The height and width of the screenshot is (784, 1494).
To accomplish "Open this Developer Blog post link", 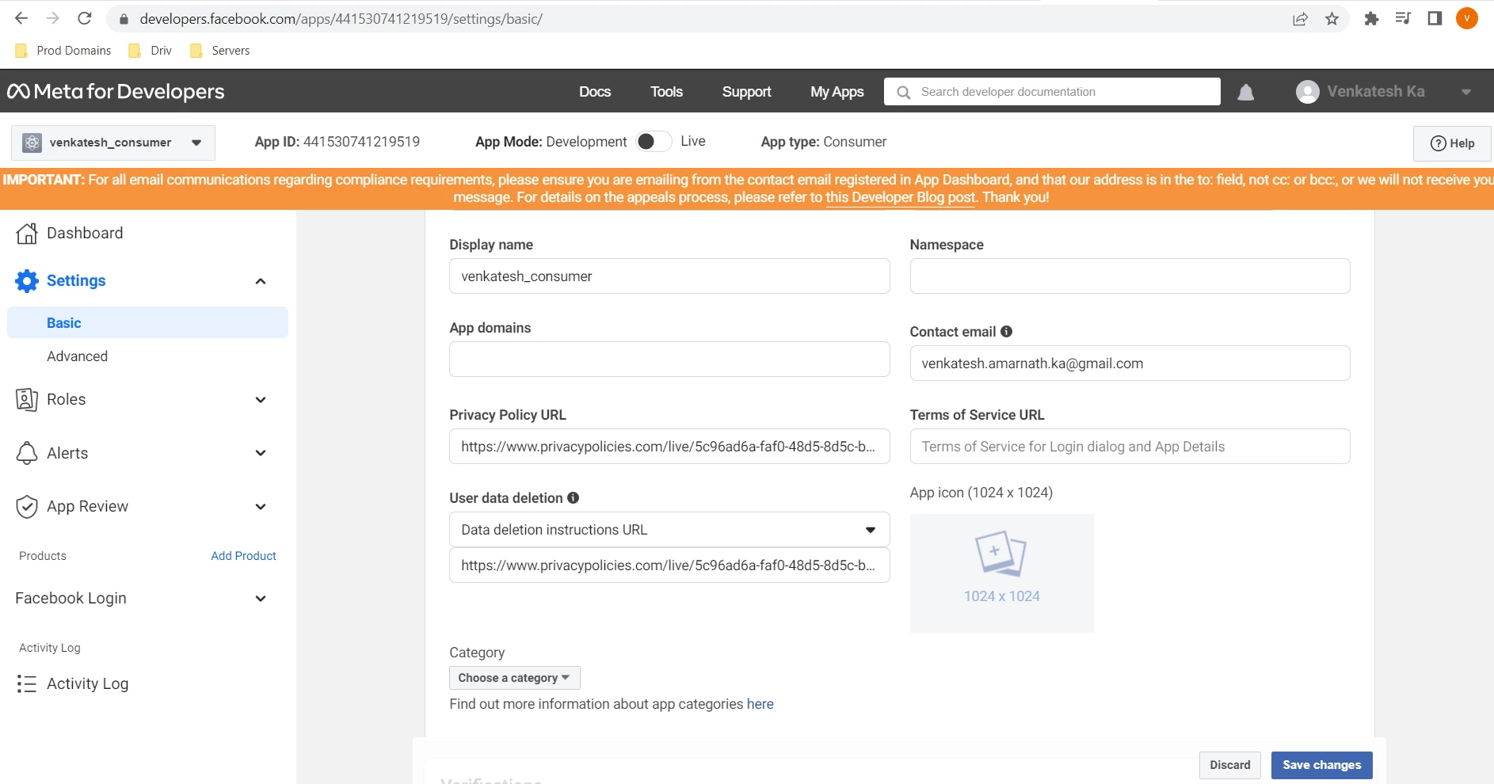I will coord(901,197).
